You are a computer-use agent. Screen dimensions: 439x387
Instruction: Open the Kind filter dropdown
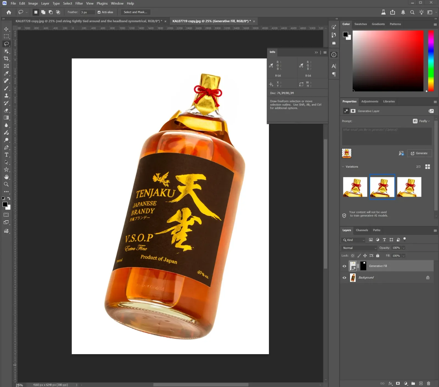pos(354,240)
